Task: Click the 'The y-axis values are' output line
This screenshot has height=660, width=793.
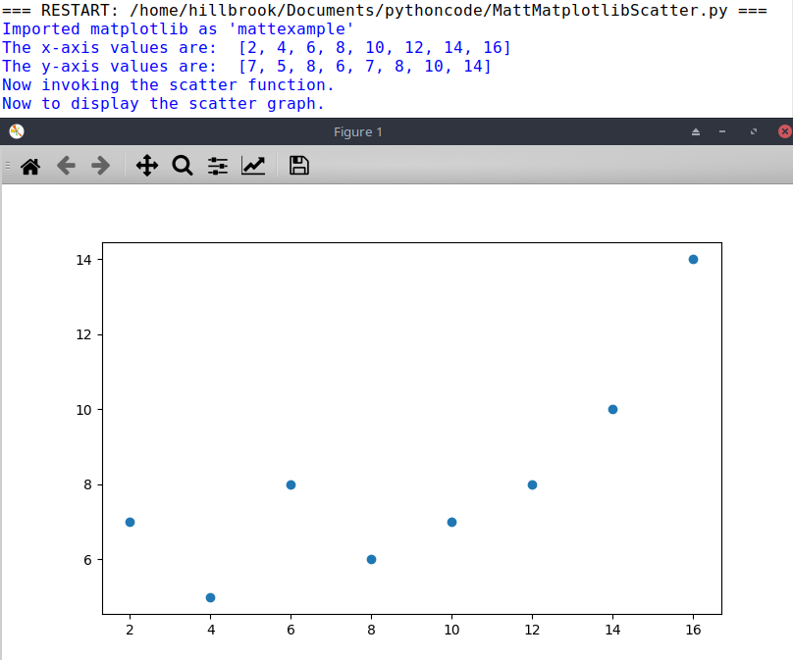Action: [246, 67]
